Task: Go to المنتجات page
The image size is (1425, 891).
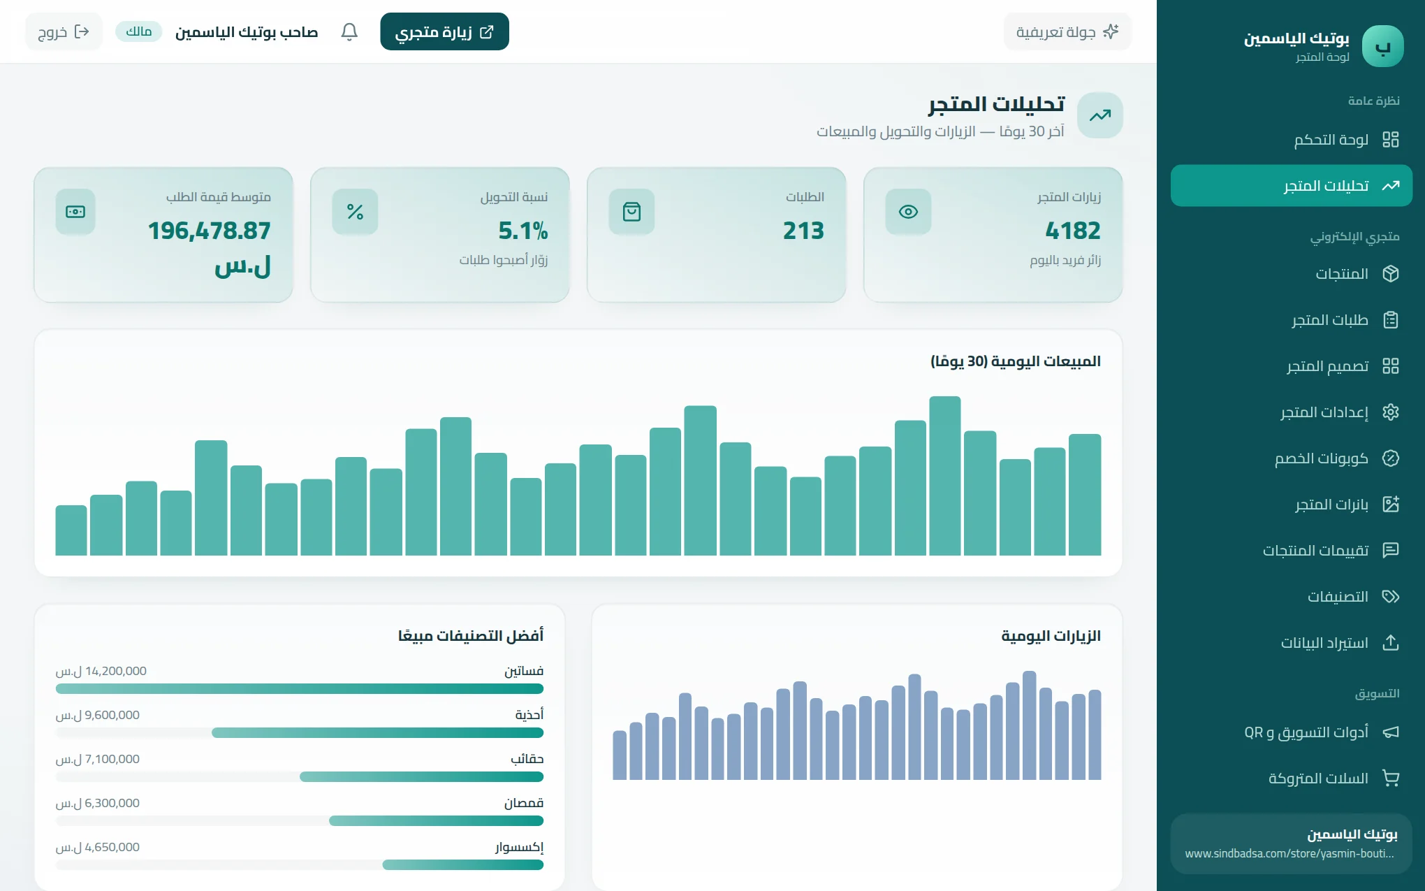Action: pos(1292,274)
